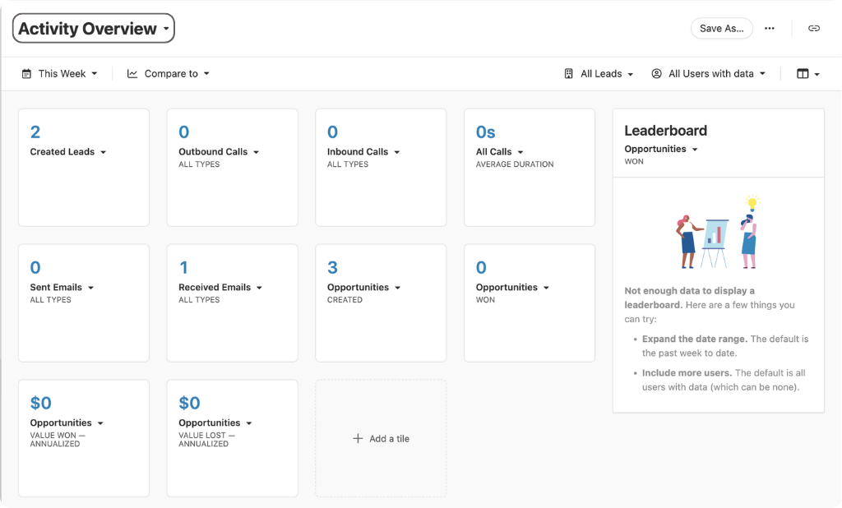
Task: Open the This Week date range dropdown
Action: pyautogui.click(x=59, y=73)
